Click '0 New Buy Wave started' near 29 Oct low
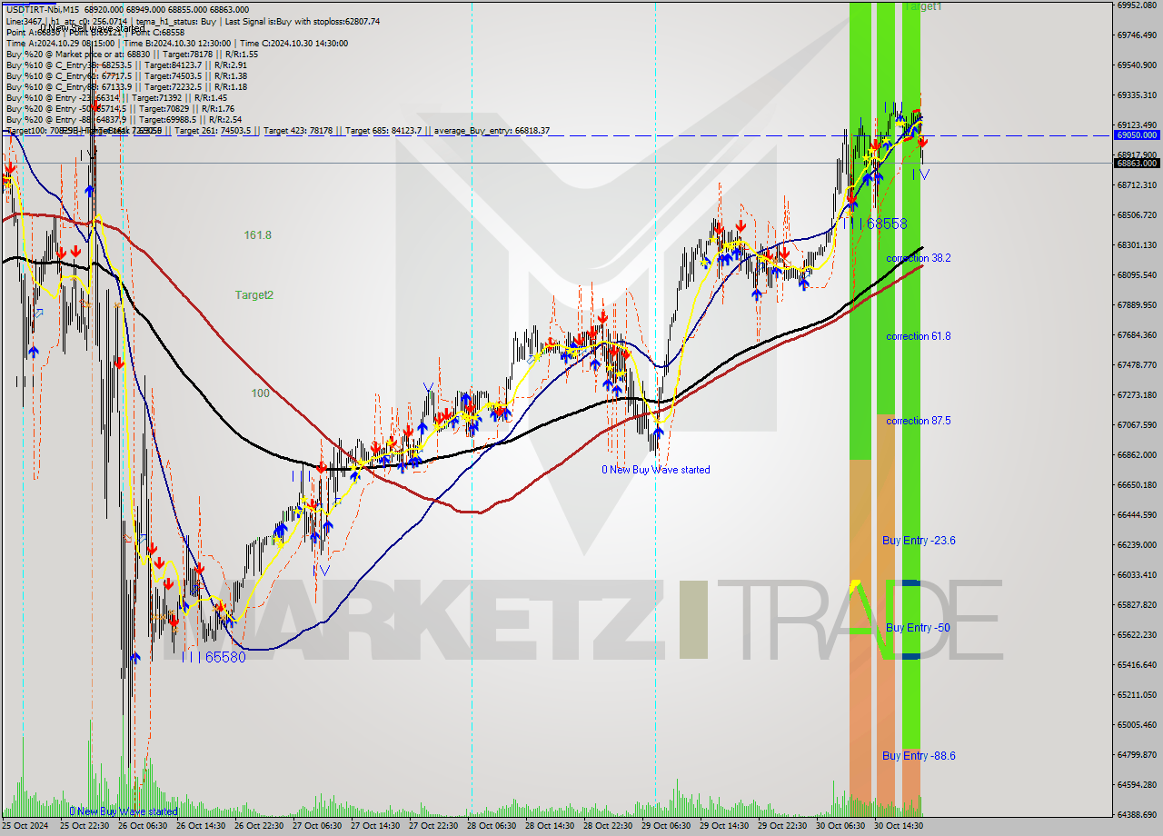The width and height of the screenshot is (1163, 836). point(656,470)
